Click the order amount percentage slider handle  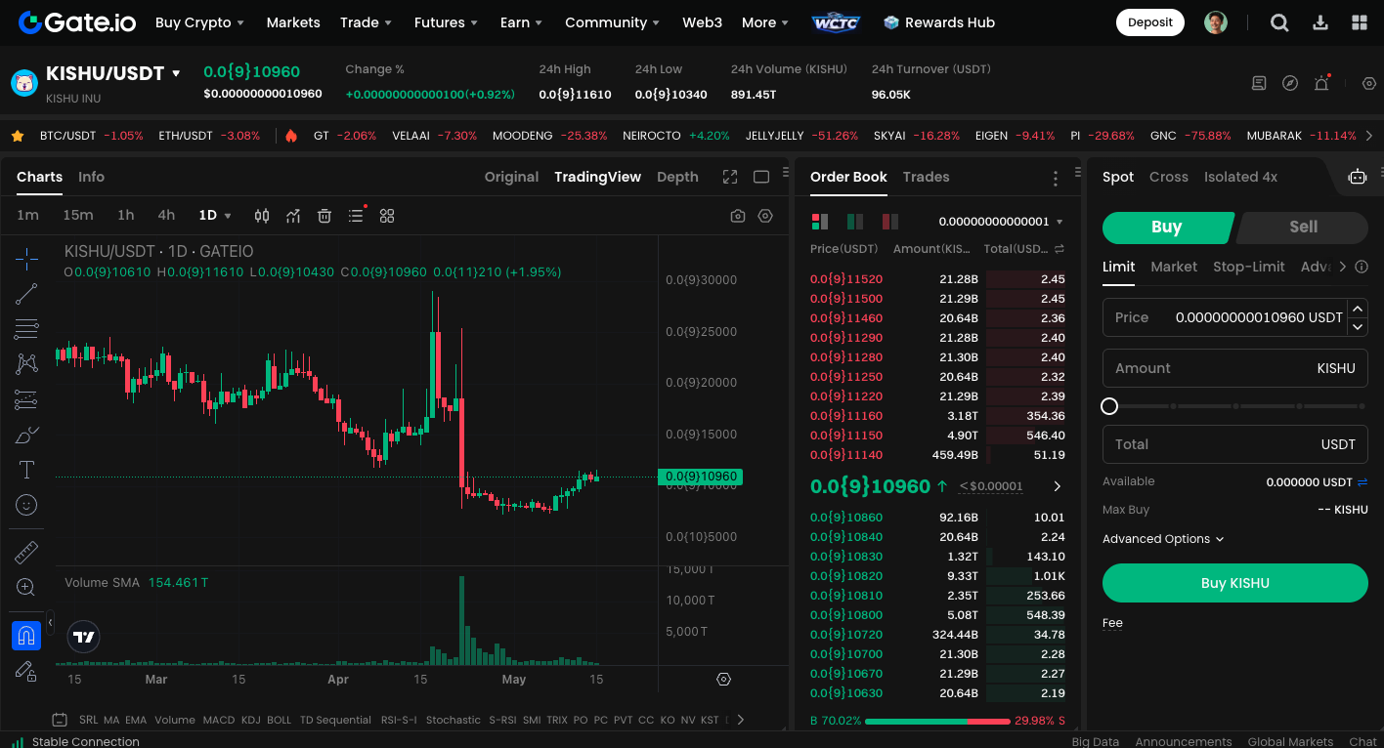pos(1109,406)
